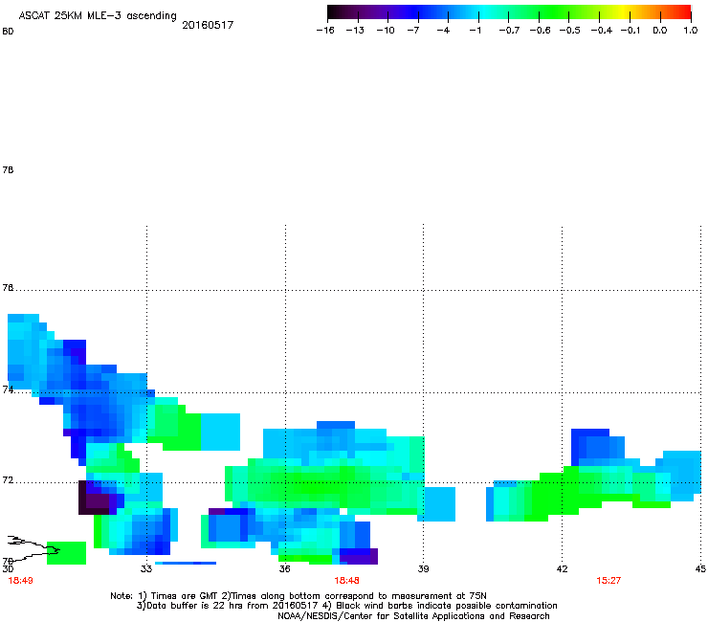Click the NOAA/NESDIS credit line
This screenshot has width=708, height=622.
(413, 616)
